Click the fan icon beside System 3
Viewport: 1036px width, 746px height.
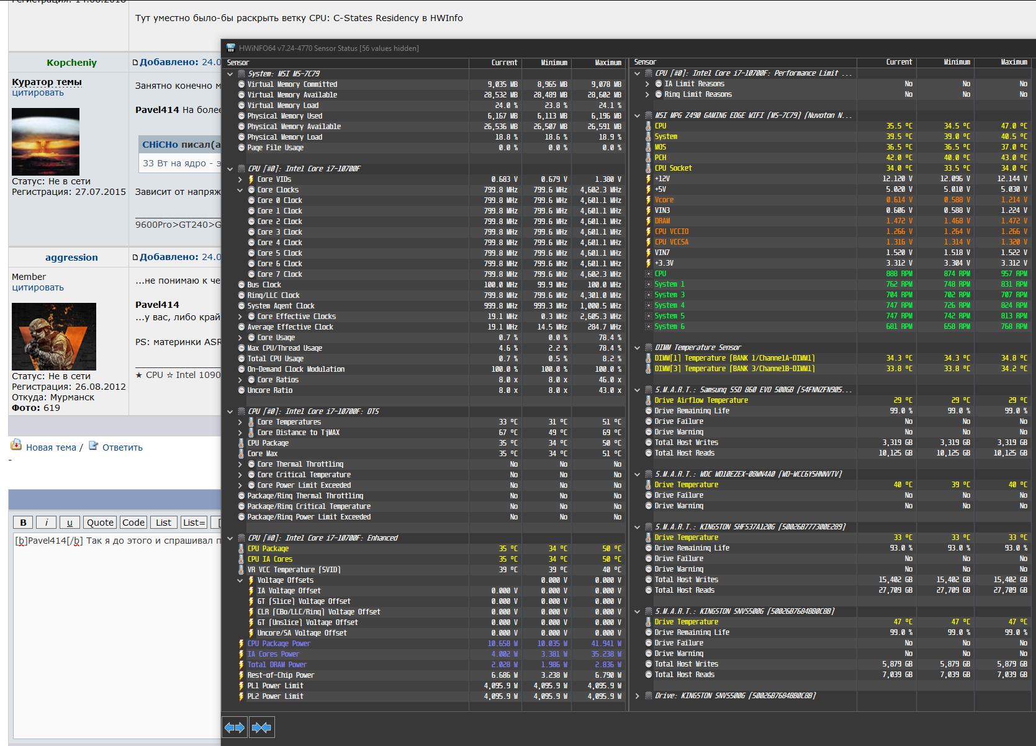649,295
